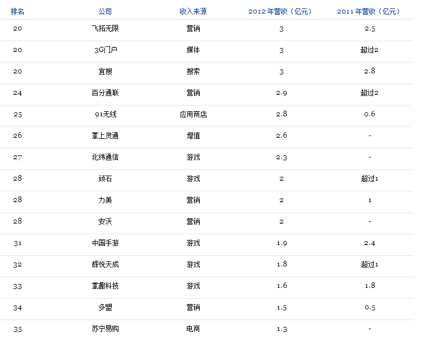Click 2012 revenue 1.5 for 多盟
Viewport: 421px width, 341px height.
coord(282,308)
